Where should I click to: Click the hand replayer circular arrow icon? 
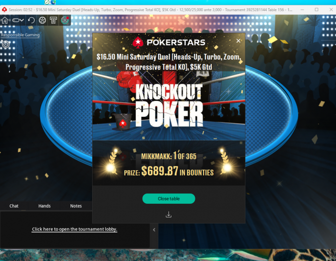31,20
